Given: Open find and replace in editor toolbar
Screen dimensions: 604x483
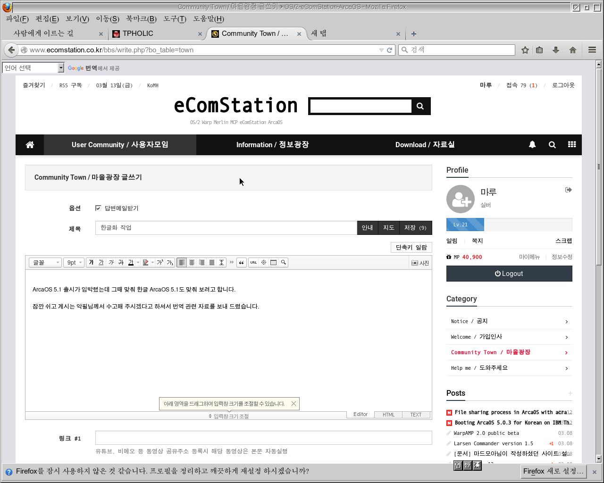Looking at the screenshot, I should 283,263.
